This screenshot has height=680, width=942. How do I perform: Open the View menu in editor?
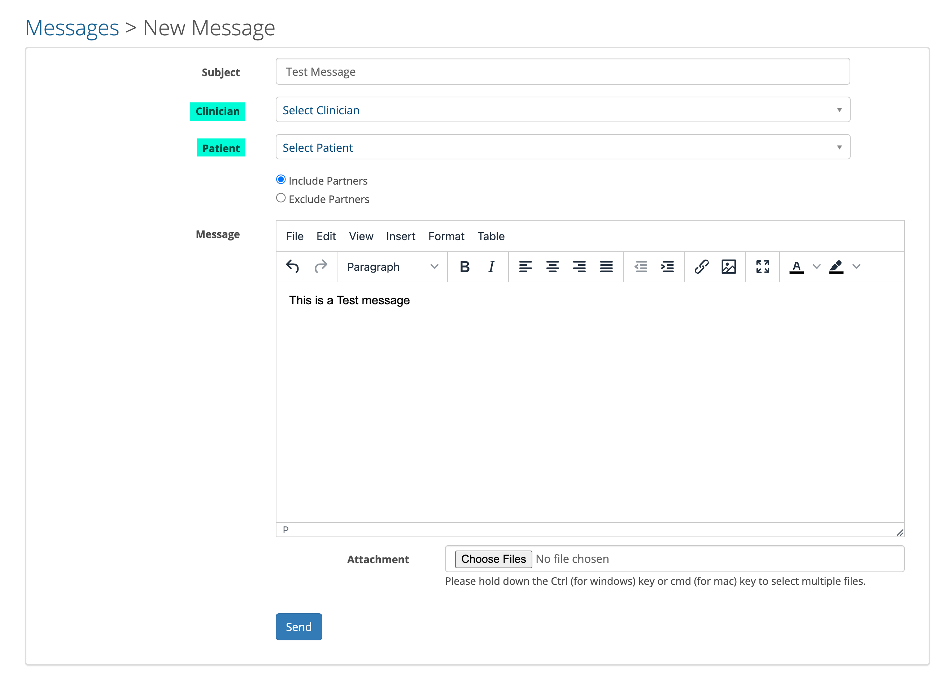[x=361, y=236]
